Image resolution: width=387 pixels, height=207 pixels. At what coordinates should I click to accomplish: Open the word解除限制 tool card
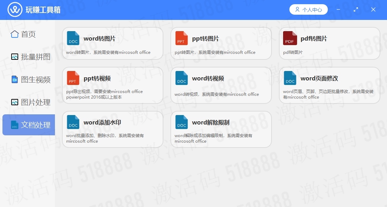pyautogui.click(x=221, y=129)
